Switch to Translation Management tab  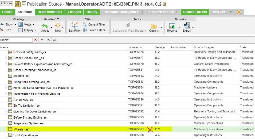point(121,12)
